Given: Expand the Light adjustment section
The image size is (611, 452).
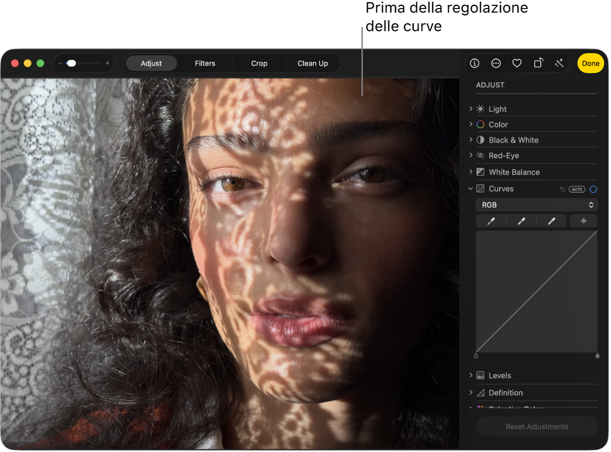Looking at the screenshot, I should coord(471,109).
